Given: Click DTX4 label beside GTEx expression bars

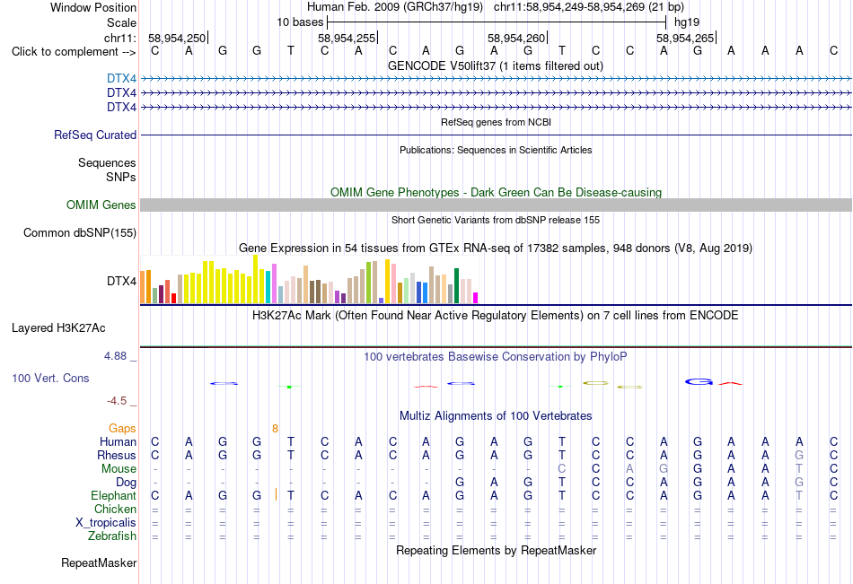Looking at the screenshot, I should tap(121, 281).
